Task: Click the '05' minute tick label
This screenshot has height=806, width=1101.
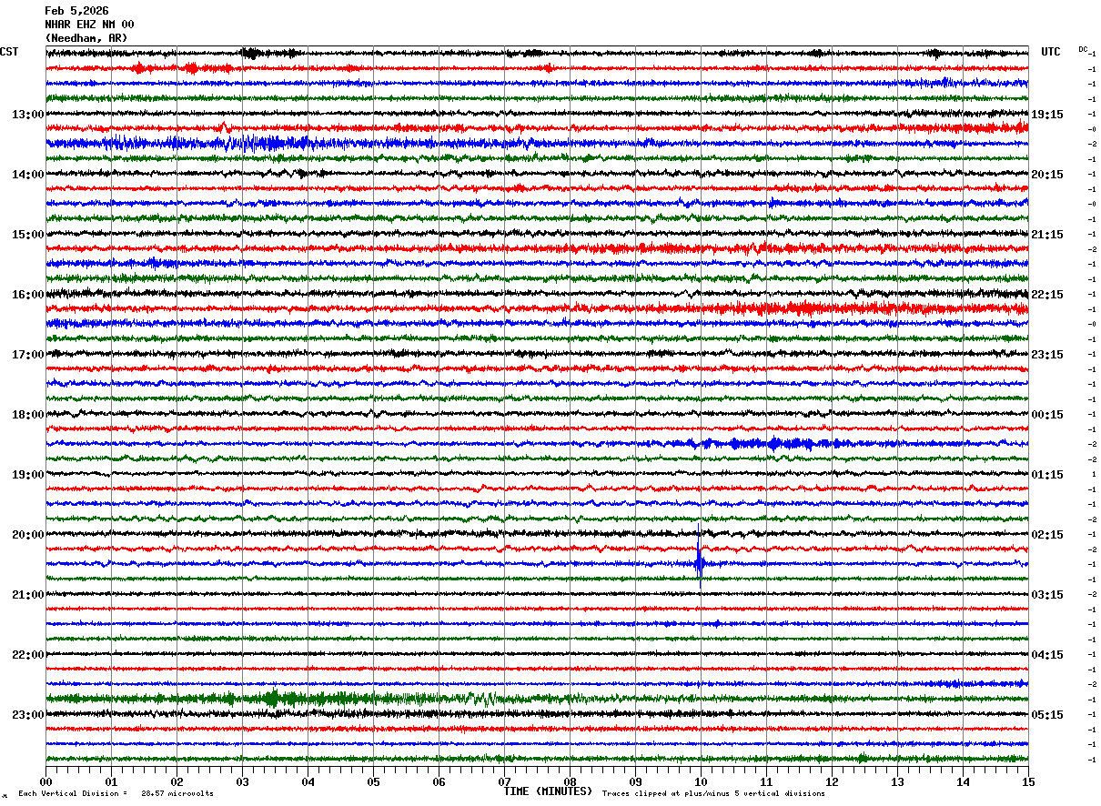Action: click(373, 781)
